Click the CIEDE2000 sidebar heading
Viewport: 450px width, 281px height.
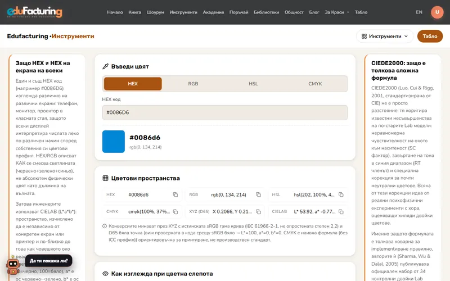[398, 71]
